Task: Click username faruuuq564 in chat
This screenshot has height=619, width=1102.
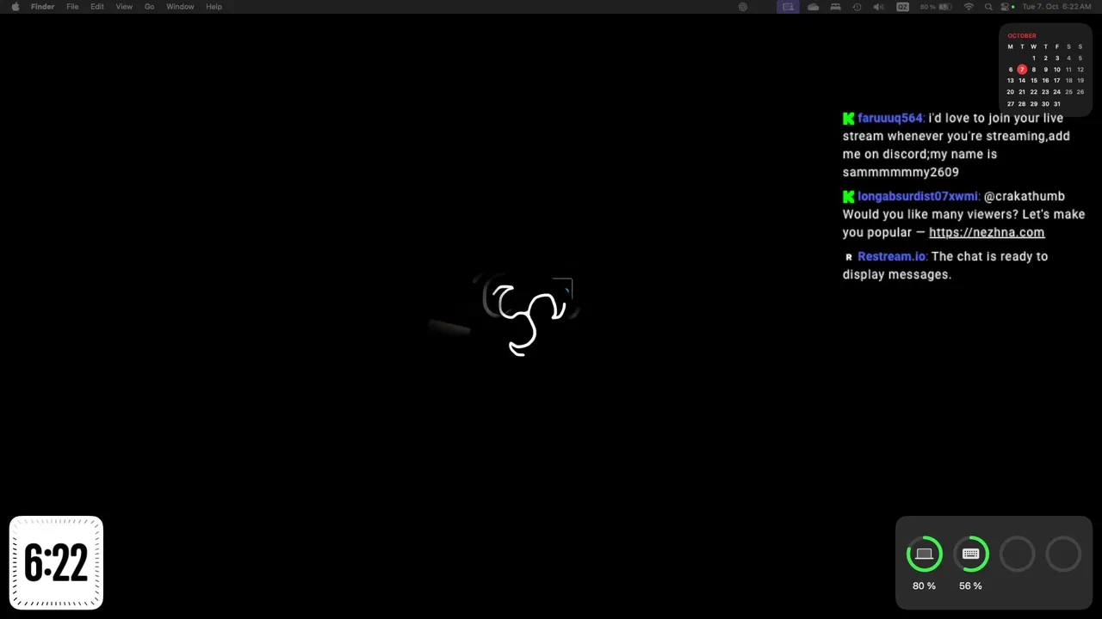Action: pyautogui.click(x=890, y=118)
